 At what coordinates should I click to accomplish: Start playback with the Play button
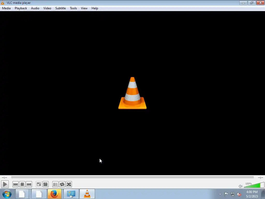[x=5, y=184]
